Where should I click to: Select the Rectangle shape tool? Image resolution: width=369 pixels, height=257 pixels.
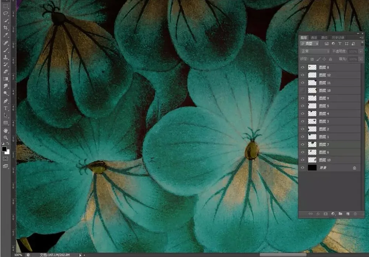6,123
